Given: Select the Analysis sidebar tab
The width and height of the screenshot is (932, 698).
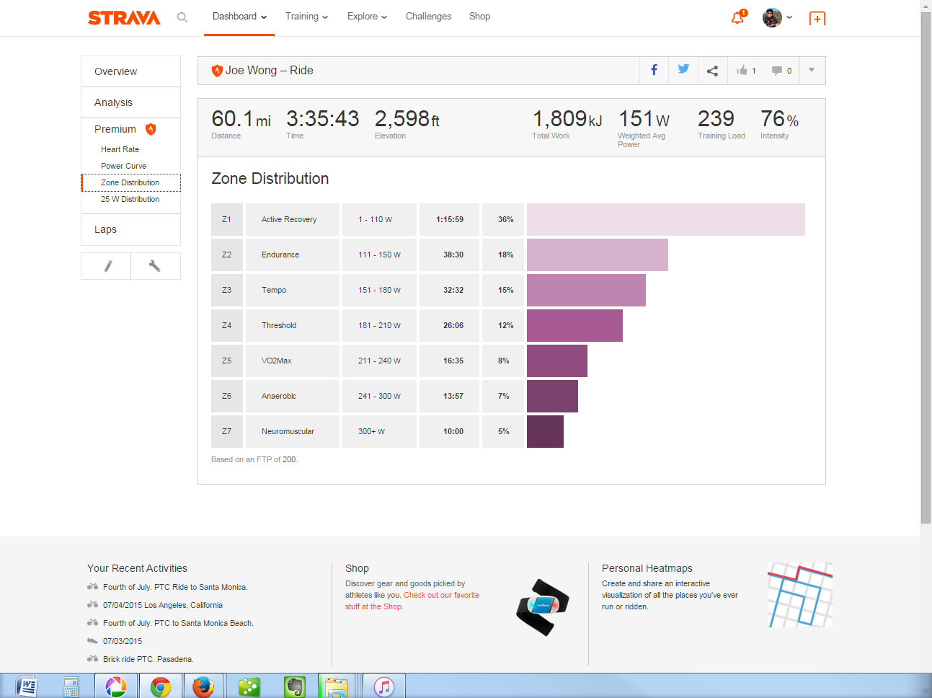Looking at the screenshot, I should pyautogui.click(x=114, y=102).
